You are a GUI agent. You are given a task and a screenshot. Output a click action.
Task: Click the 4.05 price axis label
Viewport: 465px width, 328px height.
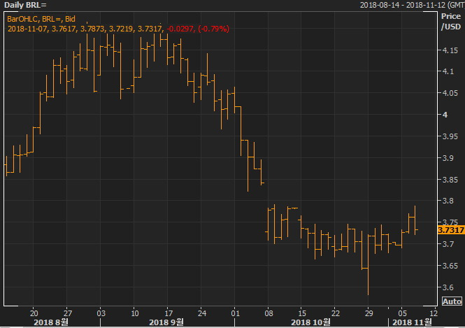[450, 93]
